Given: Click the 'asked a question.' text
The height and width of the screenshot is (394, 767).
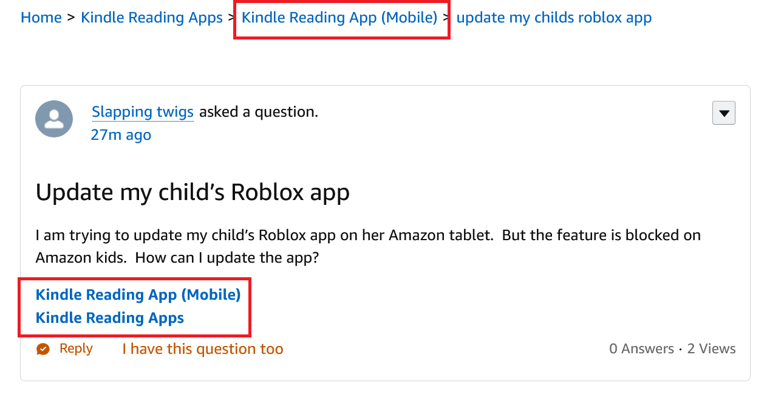Looking at the screenshot, I should (259, 112).
